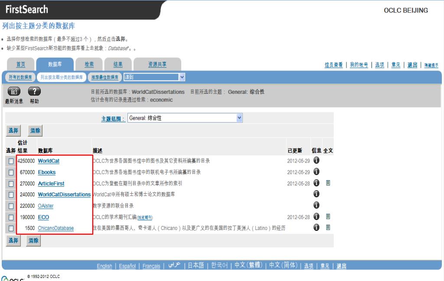
Task: Check the ECO checkbox
Action: tap(11, 217)
